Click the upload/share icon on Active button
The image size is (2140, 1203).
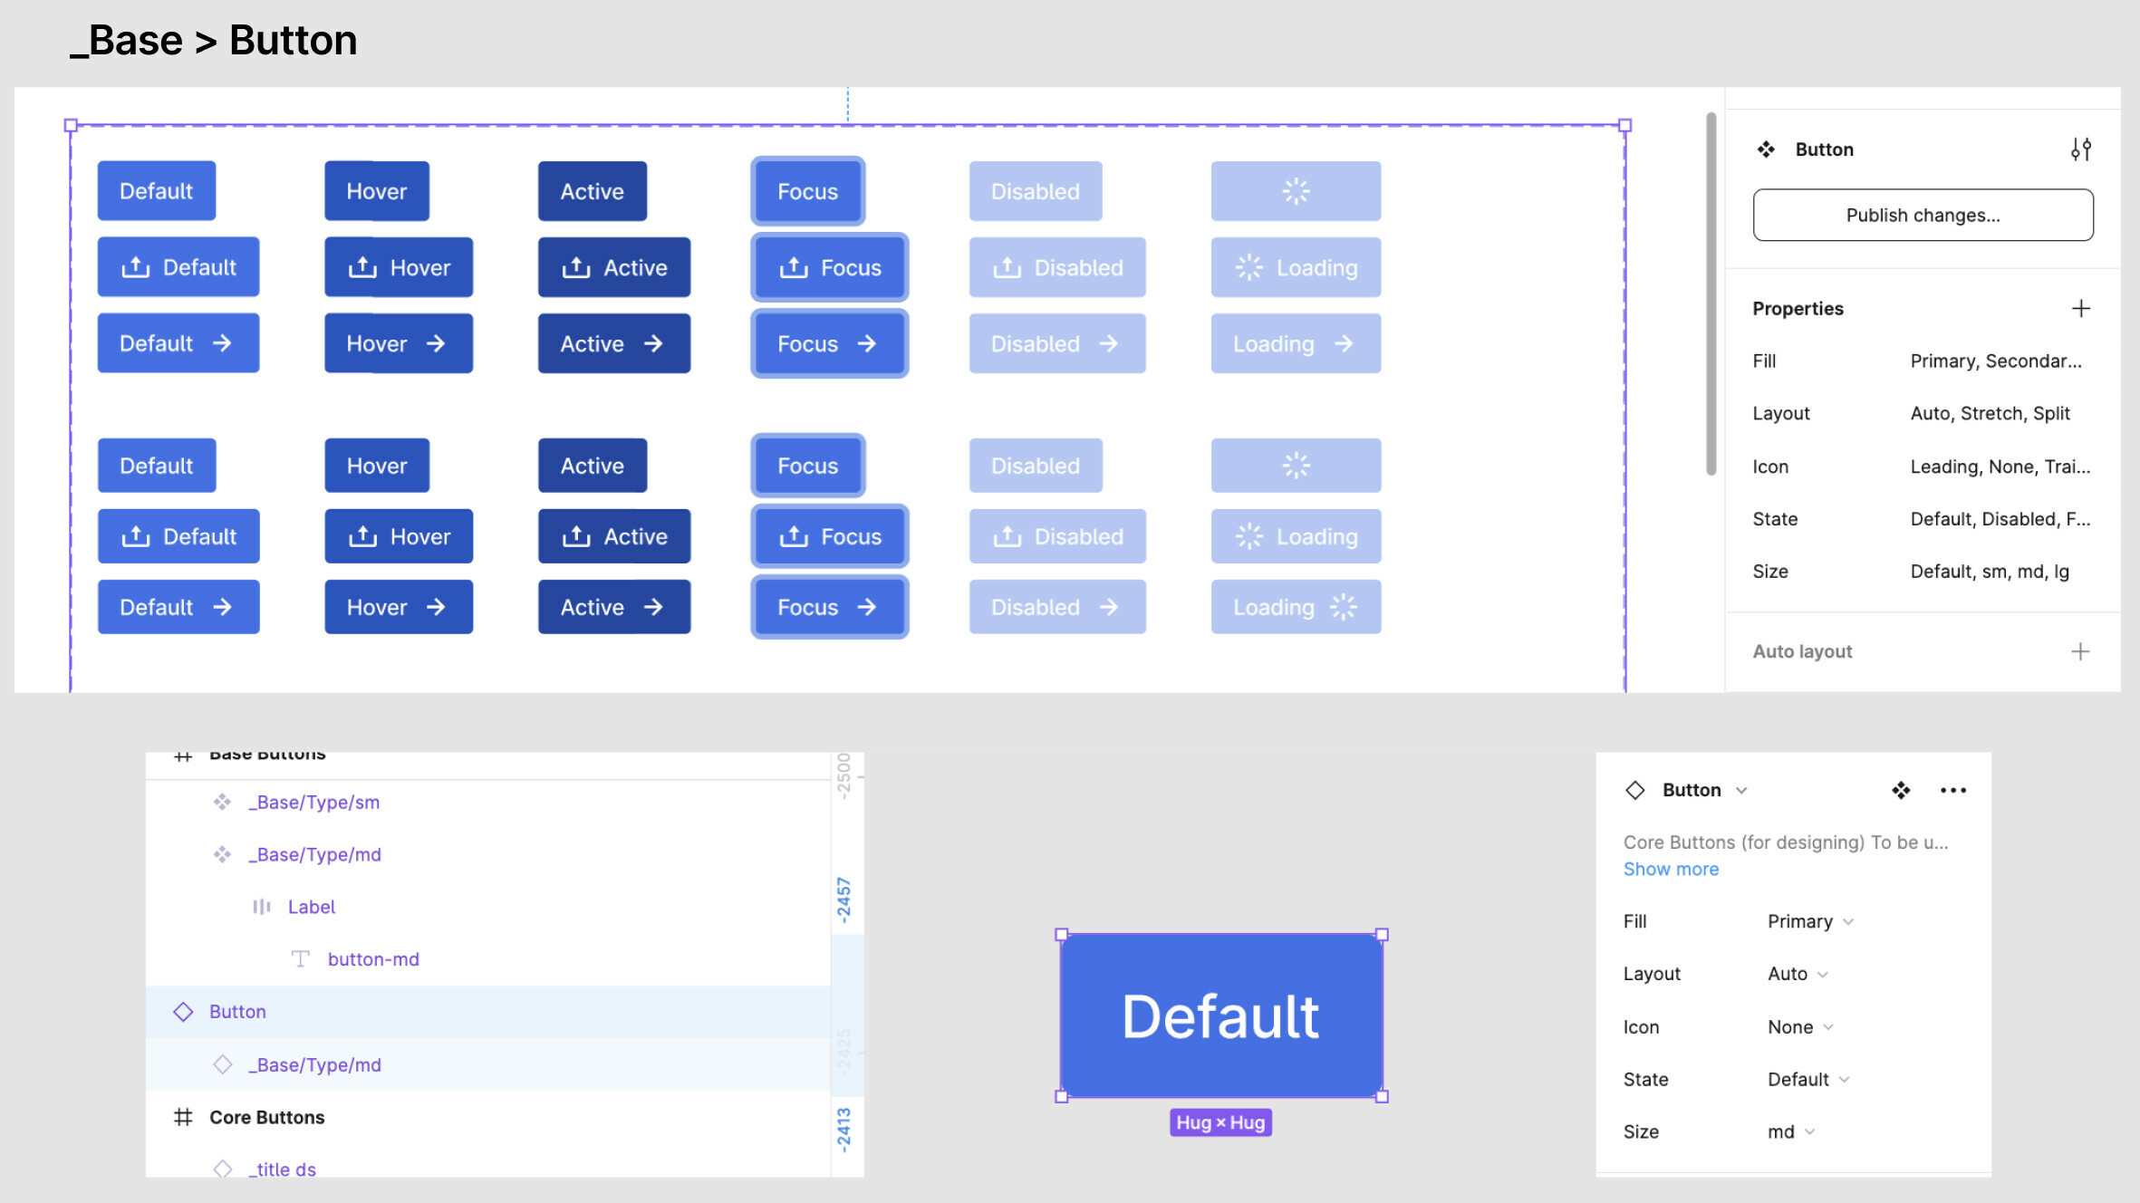pyautogui.click(x=576, y=267)
